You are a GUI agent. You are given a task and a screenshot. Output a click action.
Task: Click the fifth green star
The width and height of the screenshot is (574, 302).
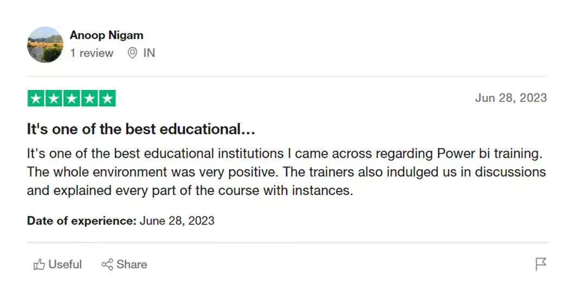(x=107, y=99)
